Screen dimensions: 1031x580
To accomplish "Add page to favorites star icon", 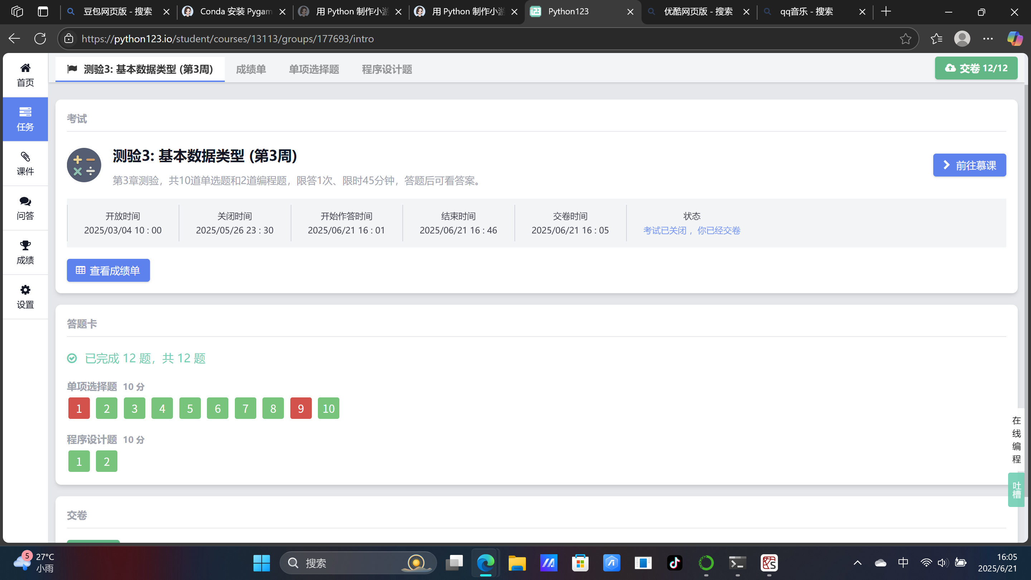I will coord(905,39).
